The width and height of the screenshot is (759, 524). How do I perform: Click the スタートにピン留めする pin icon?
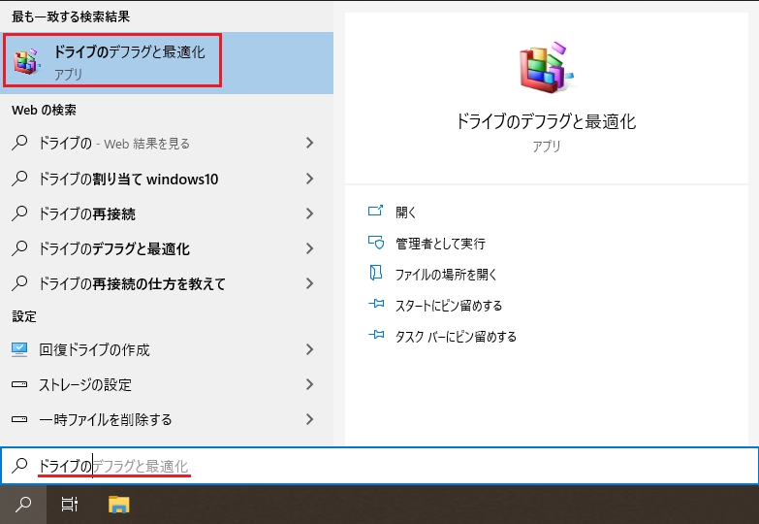tap(376, 305)
